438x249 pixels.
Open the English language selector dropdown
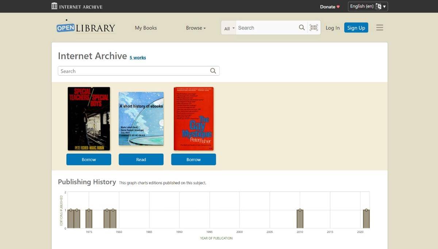pyautogui.click(x=368, y=7)
